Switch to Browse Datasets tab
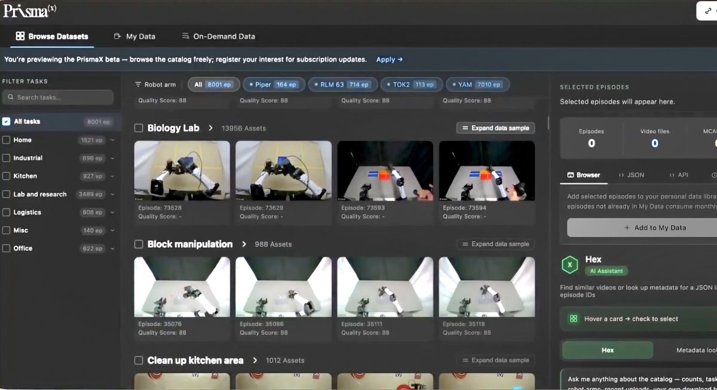The image size is (717, 390). 52,36
